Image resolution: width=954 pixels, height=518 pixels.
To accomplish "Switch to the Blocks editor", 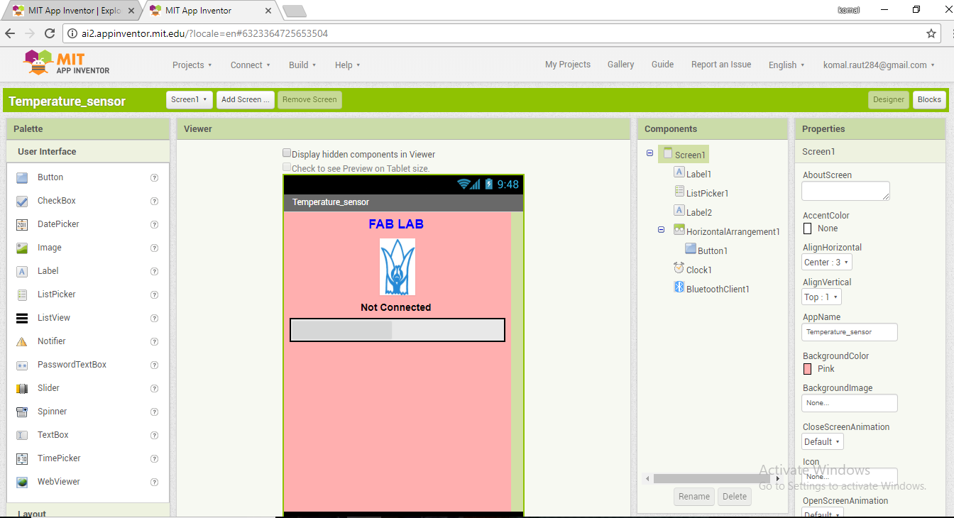I will click(x=929, y=100).
